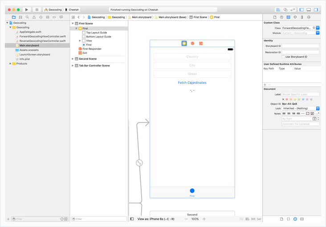Toggle the Navigator pane visibility
Viewport: 326px width, 227px height.
tap(302, 9)
